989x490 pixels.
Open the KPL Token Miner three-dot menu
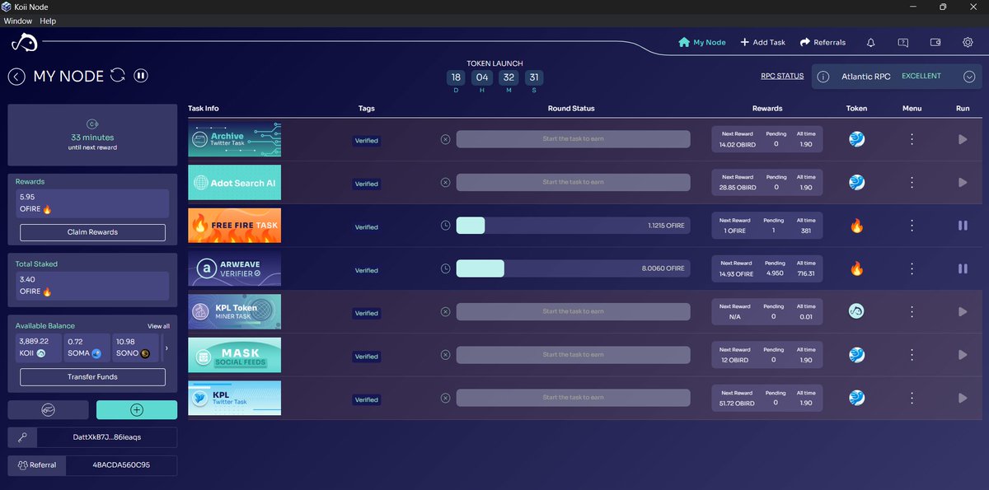[912, 312]
